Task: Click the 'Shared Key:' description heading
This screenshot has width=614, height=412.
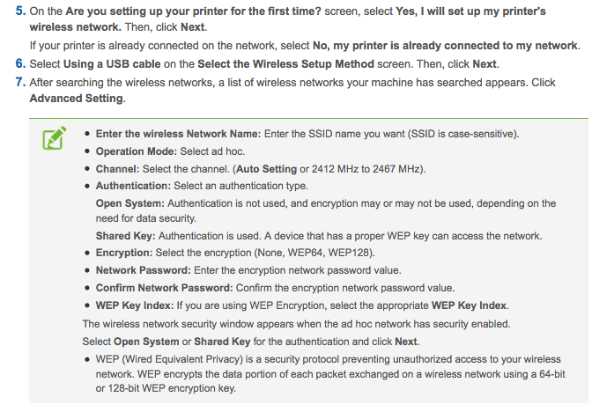Action: (126, 236)
